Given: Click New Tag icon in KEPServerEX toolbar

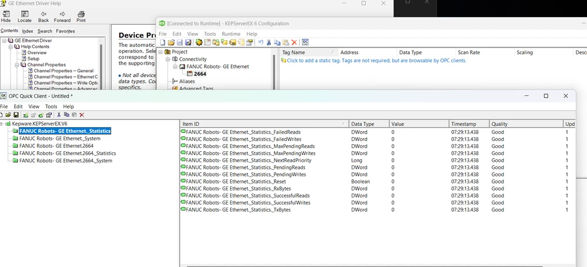Looking at the screenshot, I should pos(224,42).
